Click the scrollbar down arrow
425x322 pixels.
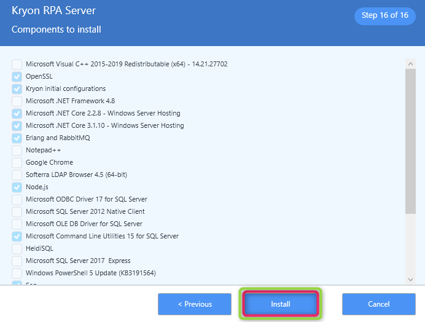tap(410, 280)
